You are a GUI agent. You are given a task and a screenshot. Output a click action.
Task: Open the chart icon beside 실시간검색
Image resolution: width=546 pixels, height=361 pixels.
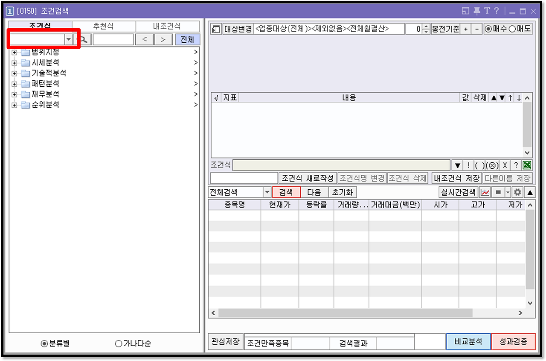485,192
